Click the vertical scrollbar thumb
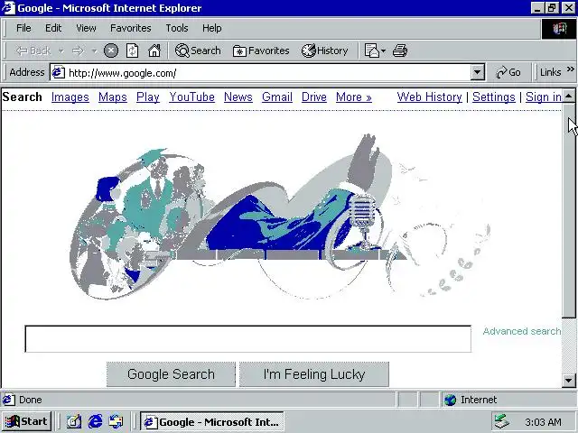 coord(569,210)
